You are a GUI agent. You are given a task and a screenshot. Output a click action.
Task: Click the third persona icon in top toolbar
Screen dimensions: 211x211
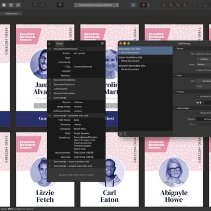click(18, 5)
